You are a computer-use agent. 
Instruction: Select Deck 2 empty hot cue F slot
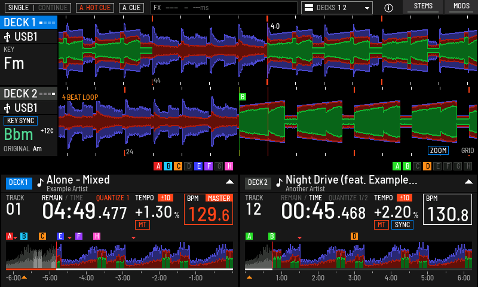click(447, 166)
